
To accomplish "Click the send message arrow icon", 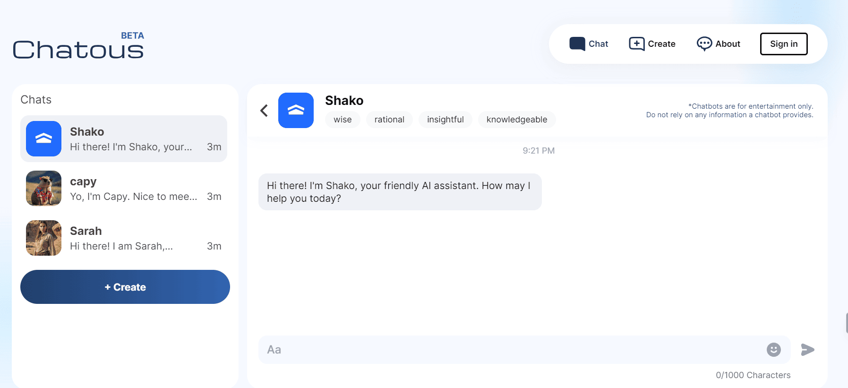I will (808, 350).
